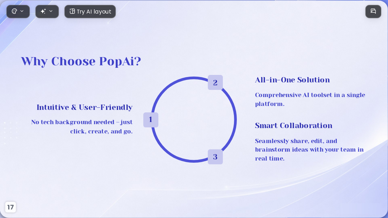Image resolution: width=388 pixels, height=218 pixels.
Task: Open the theme palette icon menu
Action: (14, 11)
